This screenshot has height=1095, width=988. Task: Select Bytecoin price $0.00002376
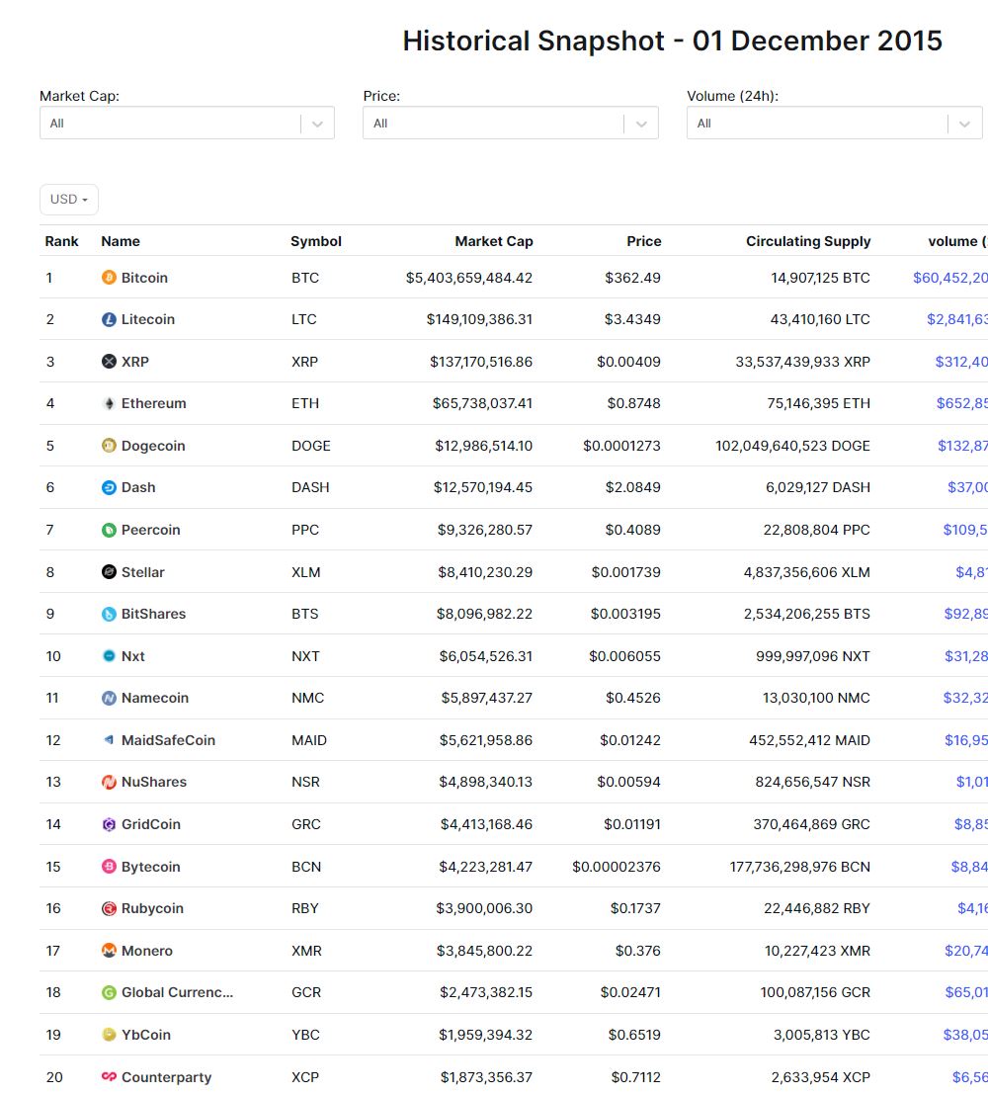click(x=617, y=867)
